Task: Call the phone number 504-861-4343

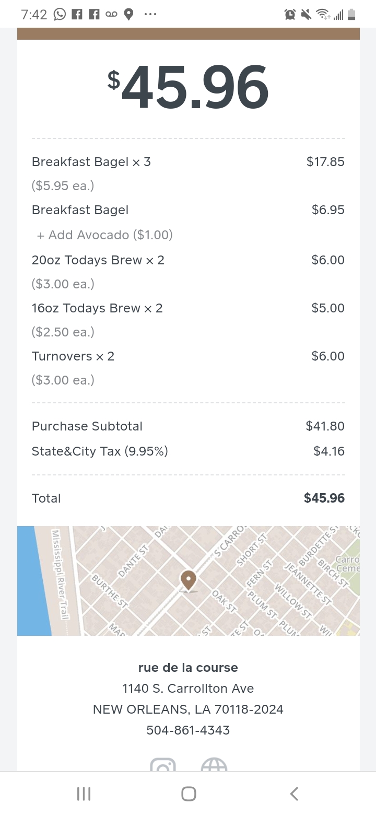Action: 188,730
